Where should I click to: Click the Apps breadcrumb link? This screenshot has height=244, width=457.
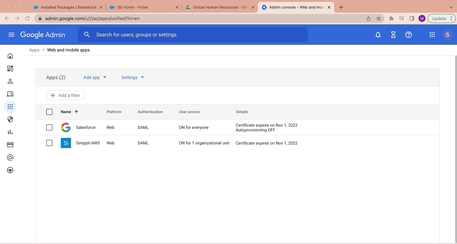tap(34, 50)
